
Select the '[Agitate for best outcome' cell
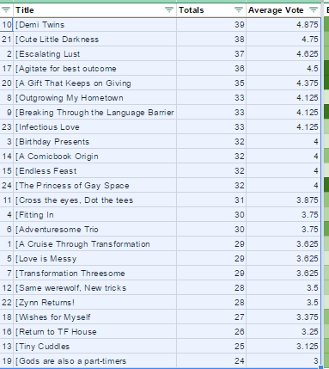coord(95,69)
